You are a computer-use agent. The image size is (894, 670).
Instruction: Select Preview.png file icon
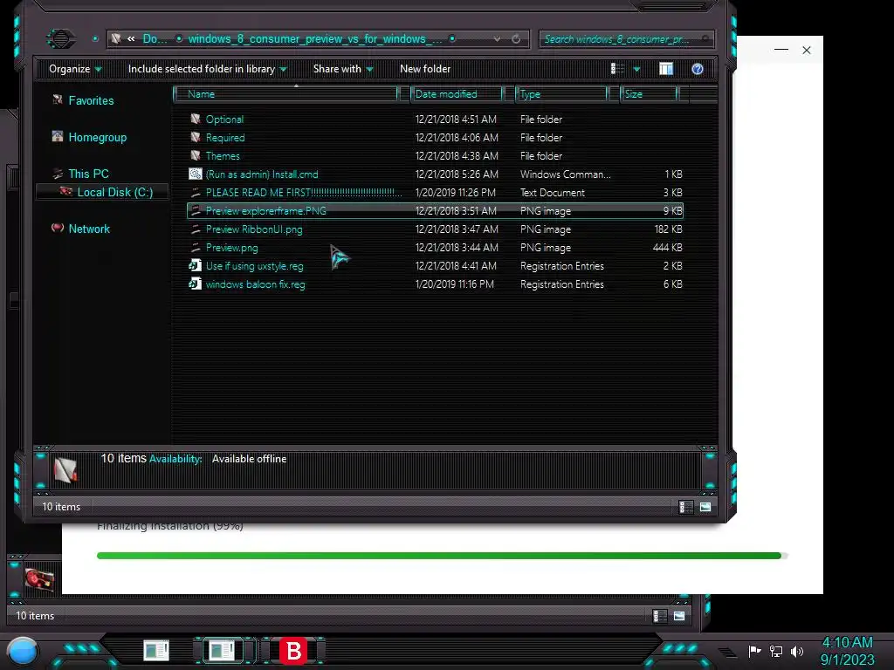point(196,247)
